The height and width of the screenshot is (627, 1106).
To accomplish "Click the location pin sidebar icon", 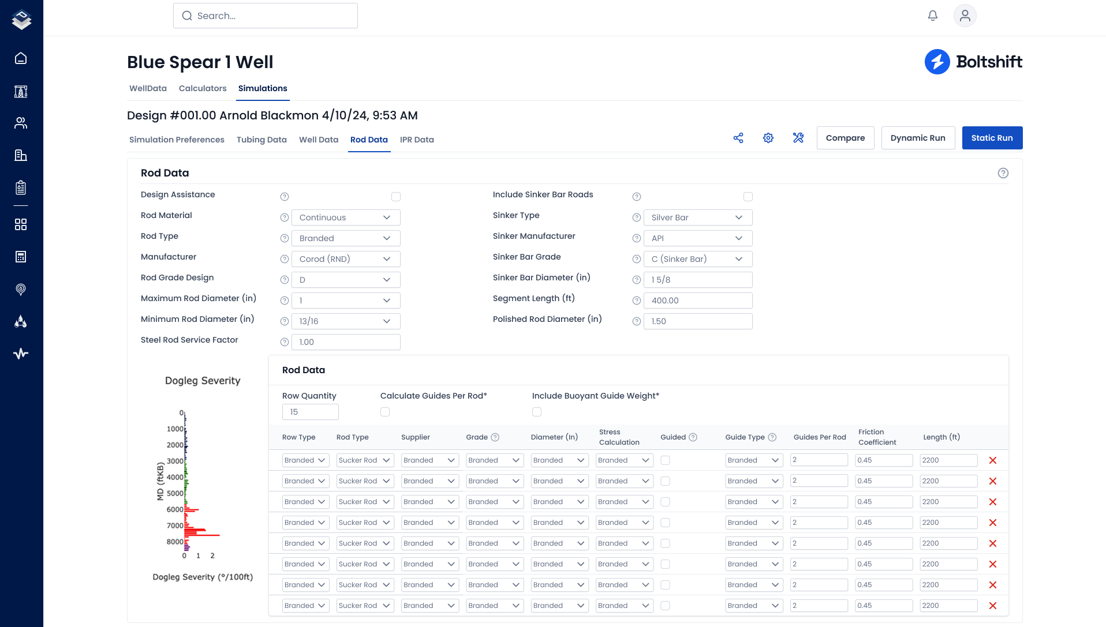I will [x=21, y=290].
